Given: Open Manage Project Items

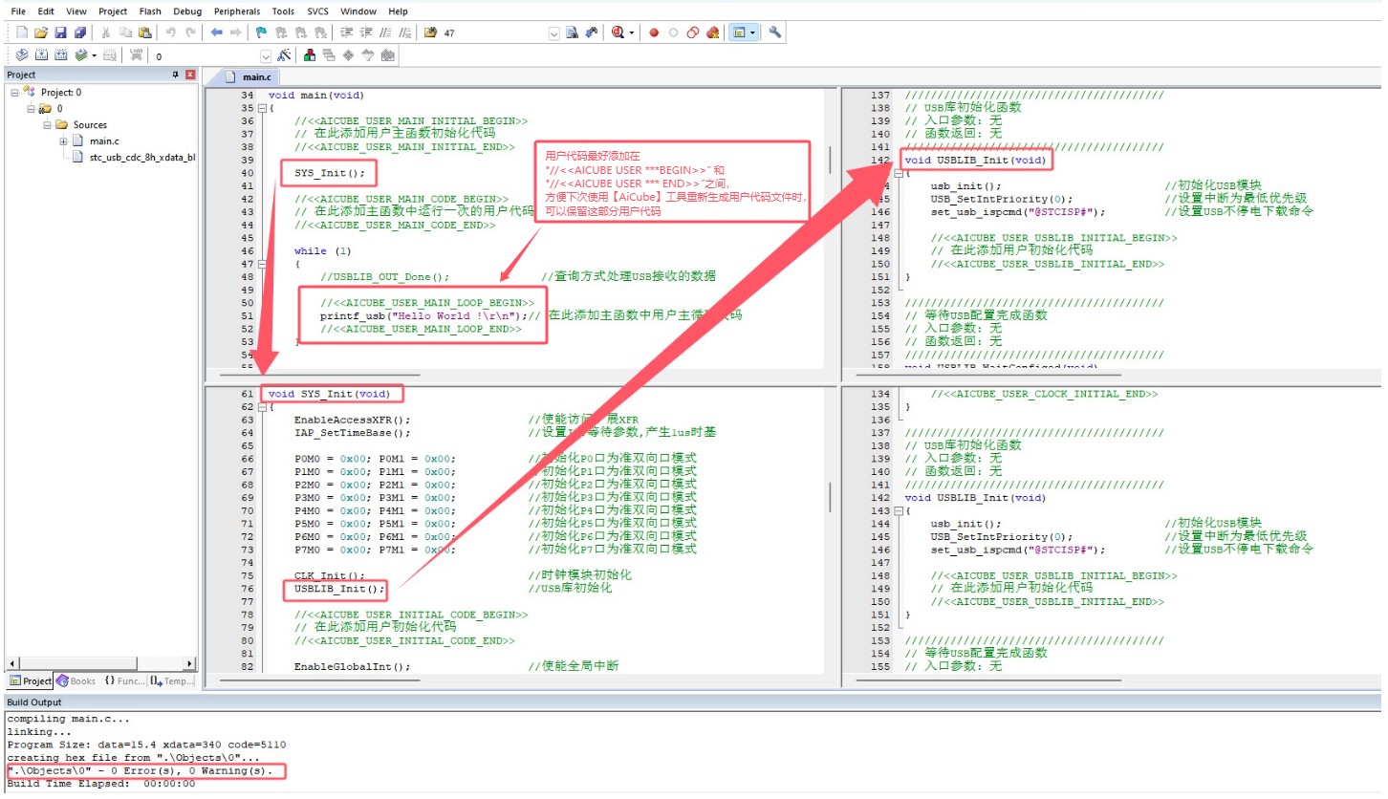Looking at the screenshot, I should [309, 55].
